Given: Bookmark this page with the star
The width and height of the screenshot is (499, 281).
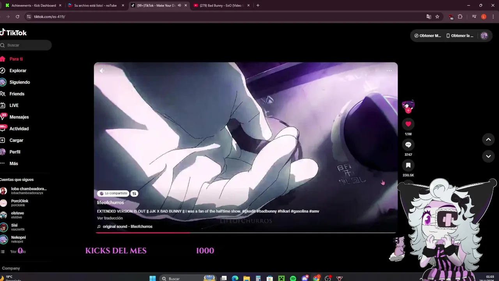Looking at the screenshot, I should [x=437, y=16].
